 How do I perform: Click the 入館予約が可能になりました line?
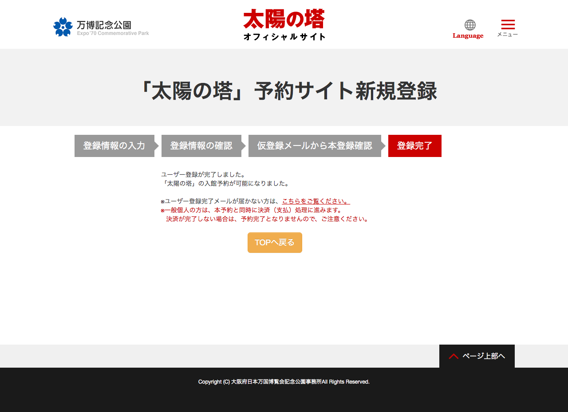click(225, 184)
